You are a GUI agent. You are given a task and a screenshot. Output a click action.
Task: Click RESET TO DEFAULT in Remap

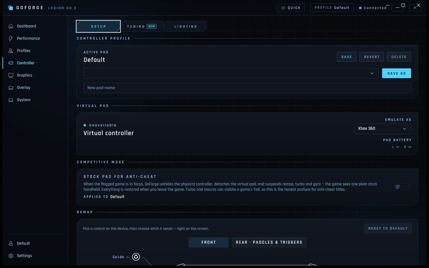click(x=388, y=228)
